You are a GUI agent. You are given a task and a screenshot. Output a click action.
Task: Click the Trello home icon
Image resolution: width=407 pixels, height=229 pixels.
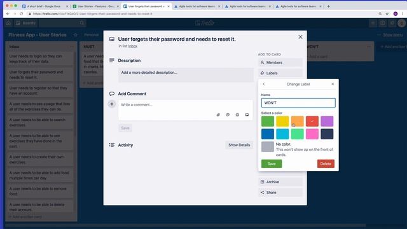point(8,23)
